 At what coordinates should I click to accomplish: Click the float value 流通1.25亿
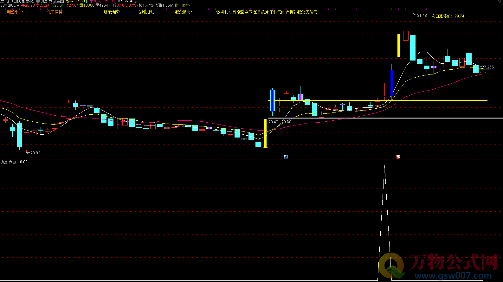tap(164, 5)
